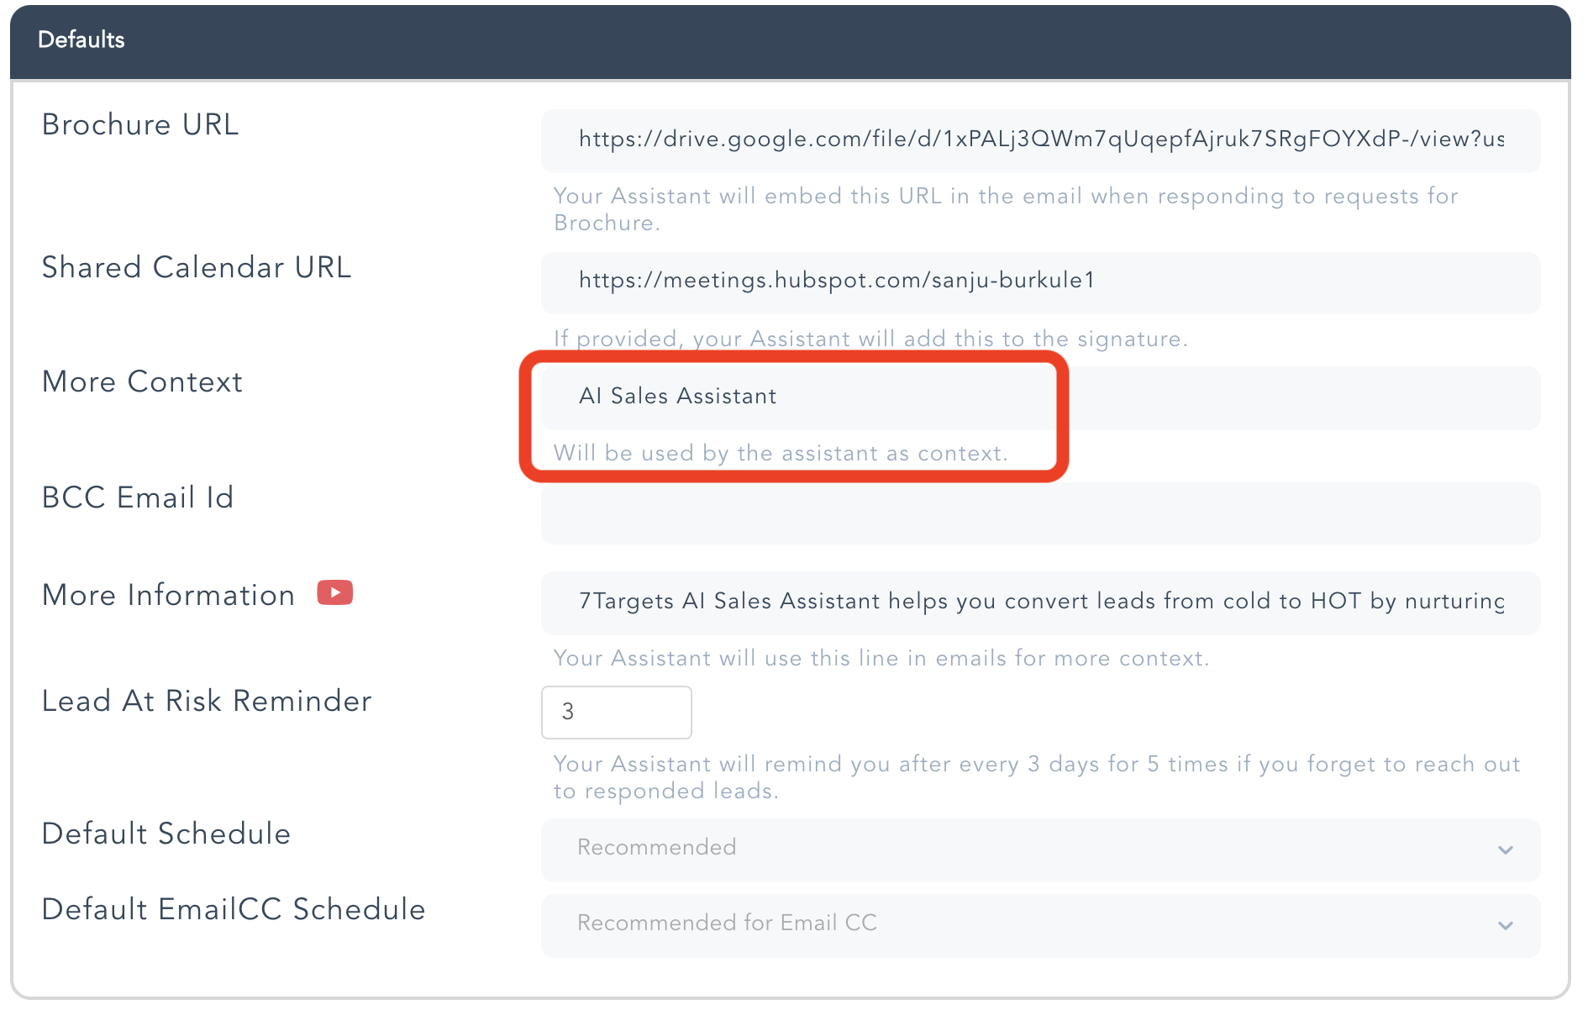
Task: Expand the Default EmailCC Schedule chevron arrow
Action: pos(1505,926)
